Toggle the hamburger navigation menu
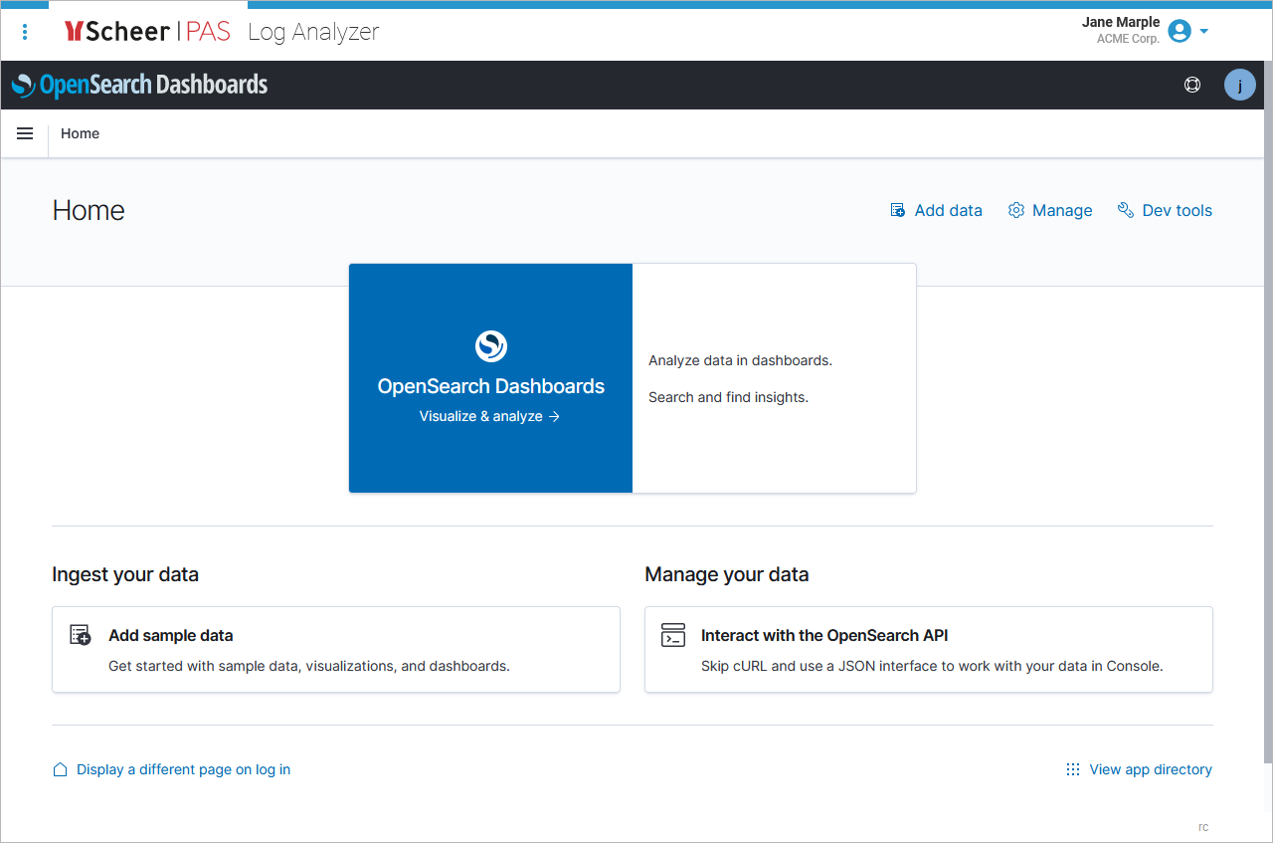 point(25,133)
